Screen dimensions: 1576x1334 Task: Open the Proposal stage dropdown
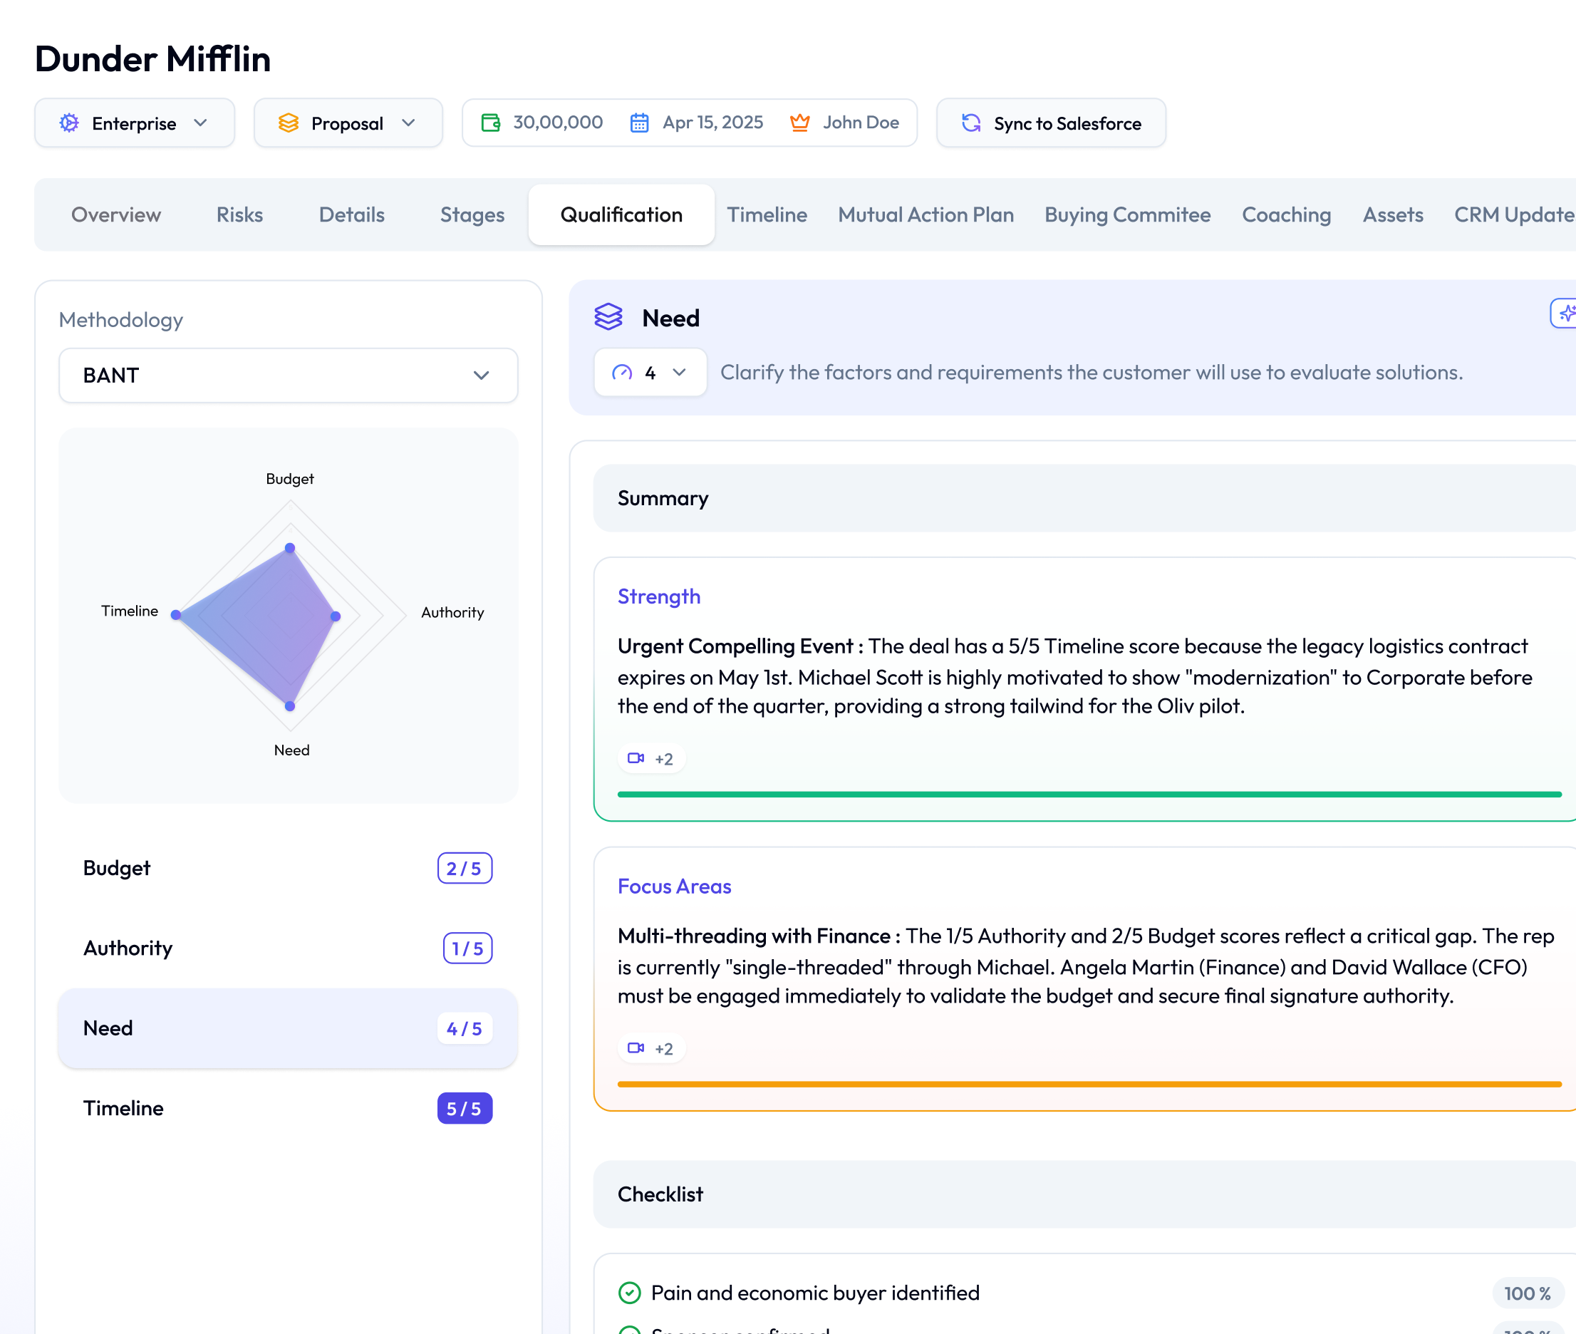(348, 123)
